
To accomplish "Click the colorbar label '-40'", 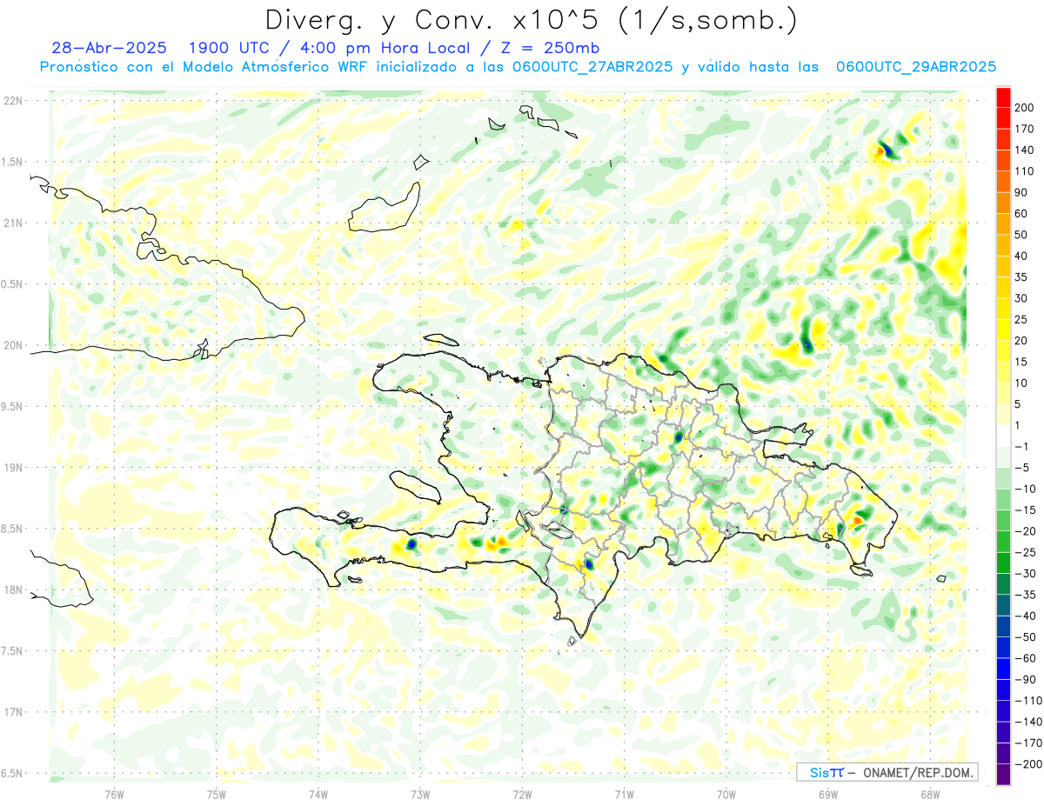I will (1026, 616).
